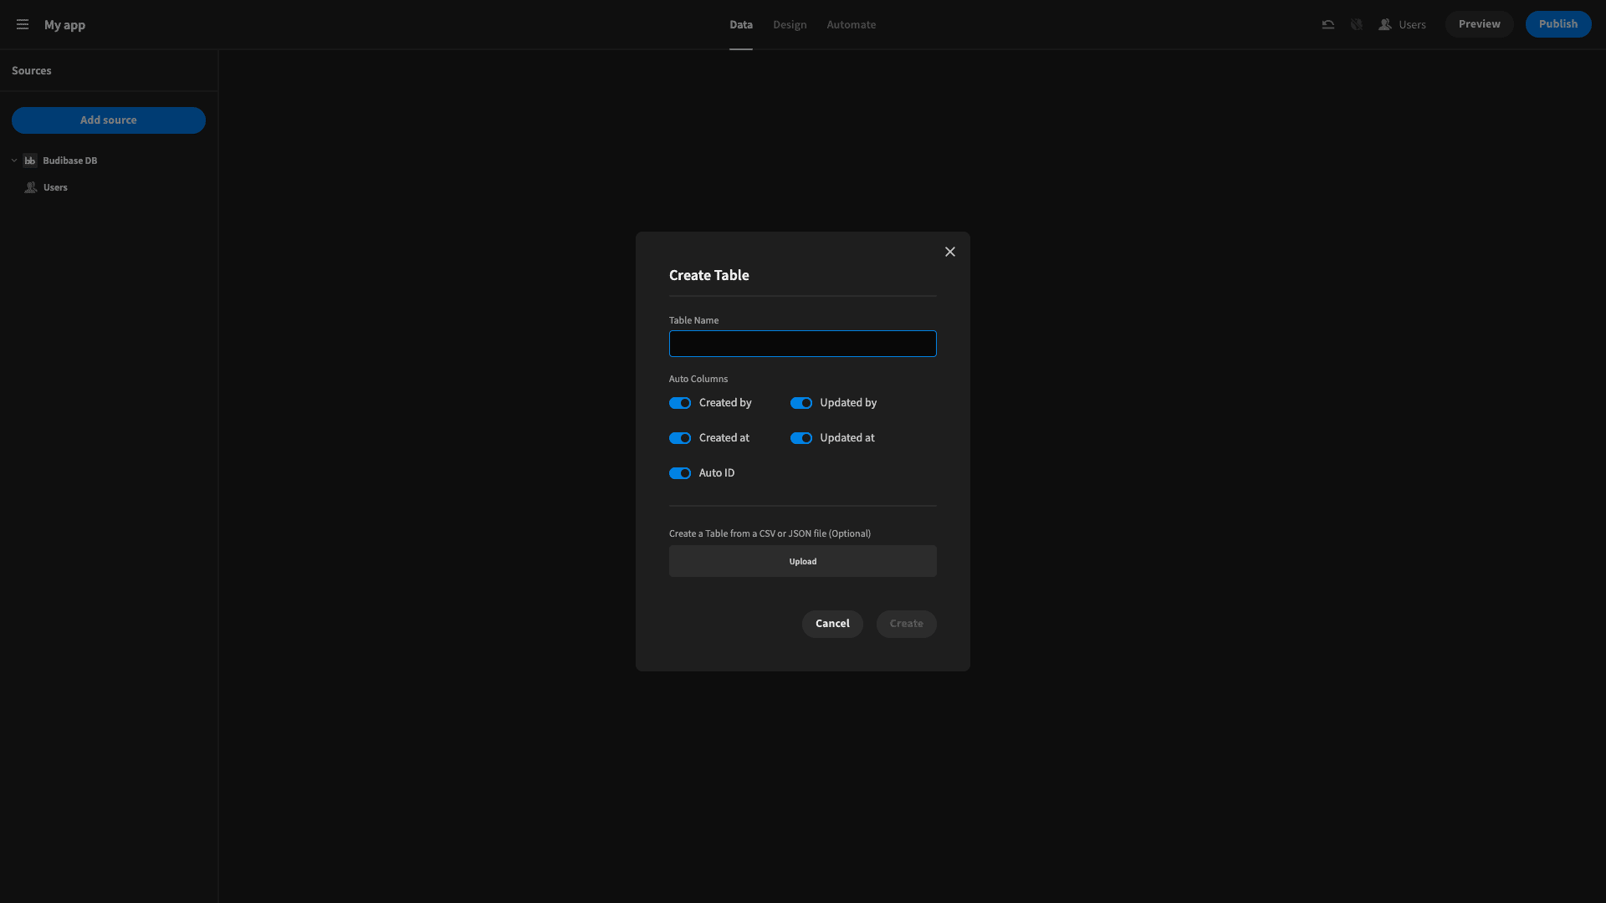The height and width of the screenshot is (903, 1606).
Task: Click the Publish button
Action: (x=1558, y=24)
